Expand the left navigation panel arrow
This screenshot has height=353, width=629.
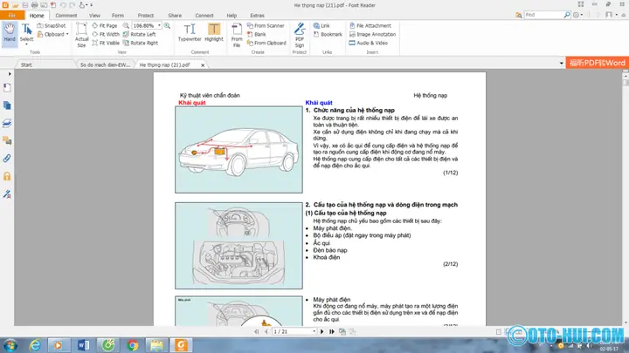(x=10, y=74)
